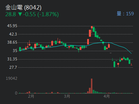Click the 3月 date axis label

coord(67,96)
